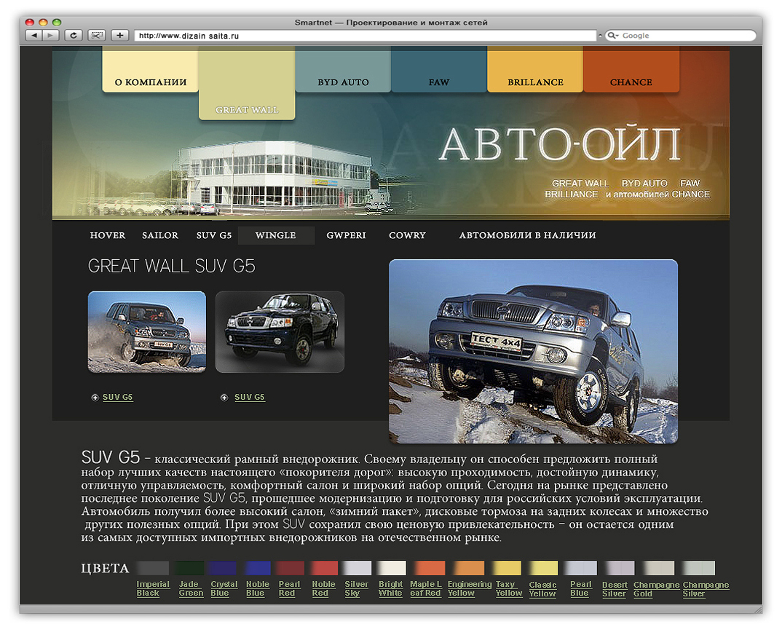
Task: Select HOVER in model menu
Action: pos(108,235)
